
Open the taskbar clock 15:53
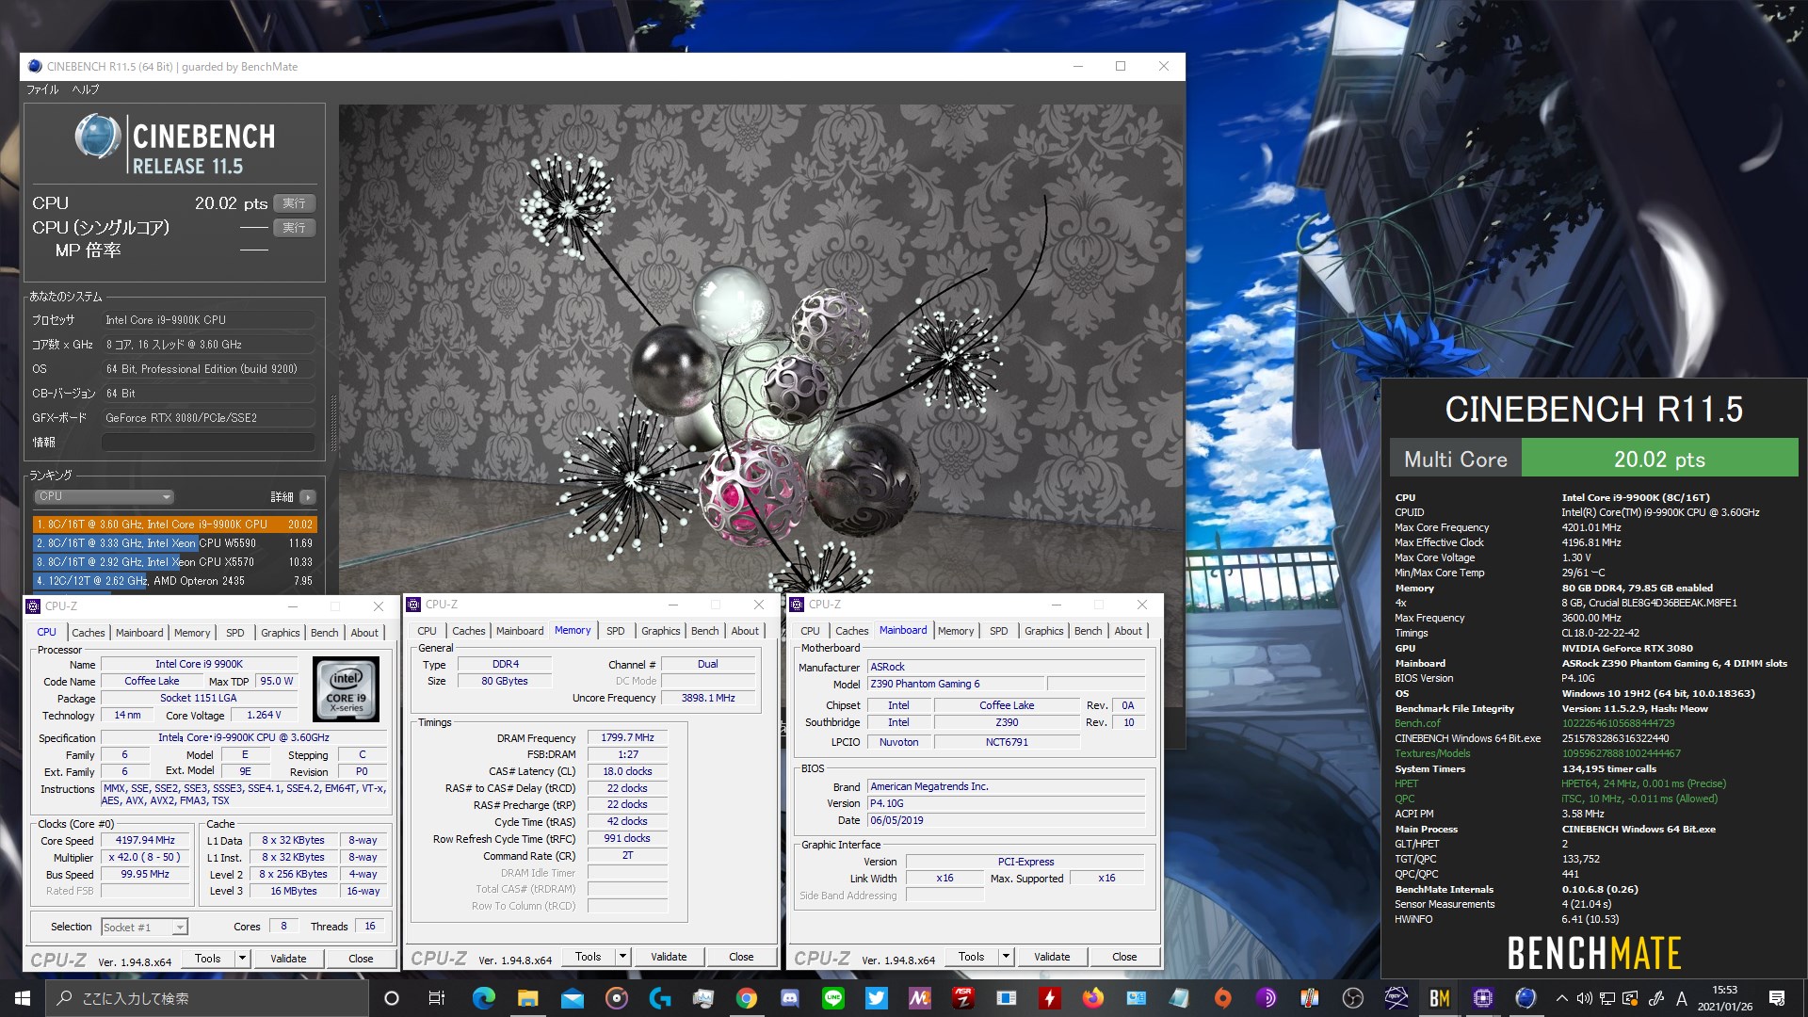[x=1725, y=998]
